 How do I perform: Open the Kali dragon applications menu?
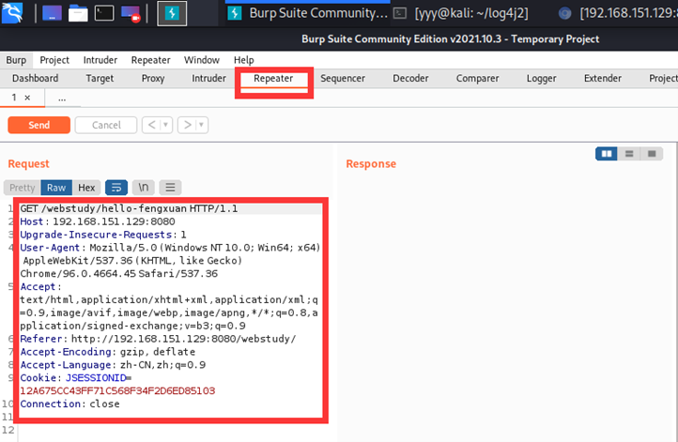[x=12, y=12]
